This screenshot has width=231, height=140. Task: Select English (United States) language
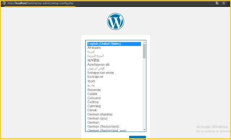[x=114, y=44]
